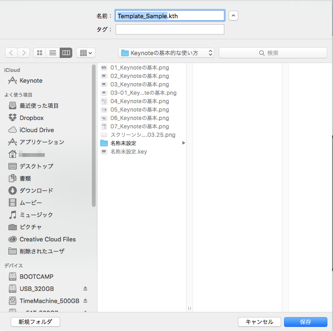This screenshot has height=332, width=333.
Task: Collapse the save dialog with chevron button
Action: coord(234,15)
